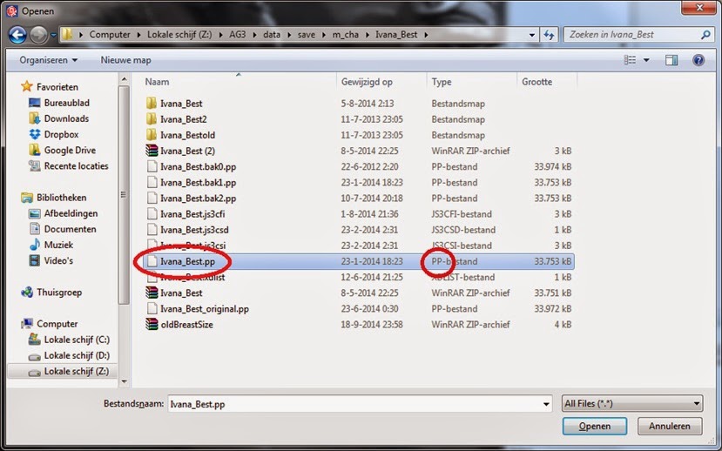Image resolution: width=722 pixels, height=451 pixels.
Task: Click the change view icon
Action: [630, 60]
